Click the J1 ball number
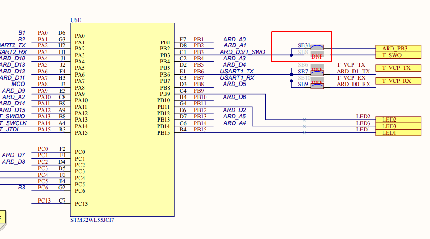This screenshot has height=239, width=430. pyautogui.click(x=63, y=59)
